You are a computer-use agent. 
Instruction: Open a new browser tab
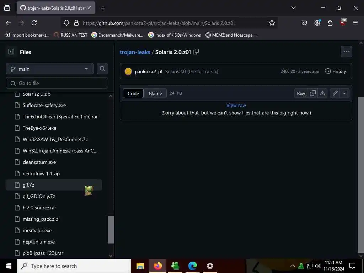(103, 8)
